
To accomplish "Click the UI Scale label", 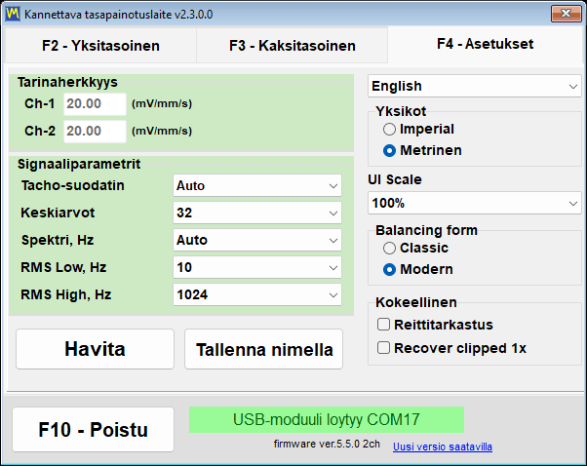I will 395,179.
